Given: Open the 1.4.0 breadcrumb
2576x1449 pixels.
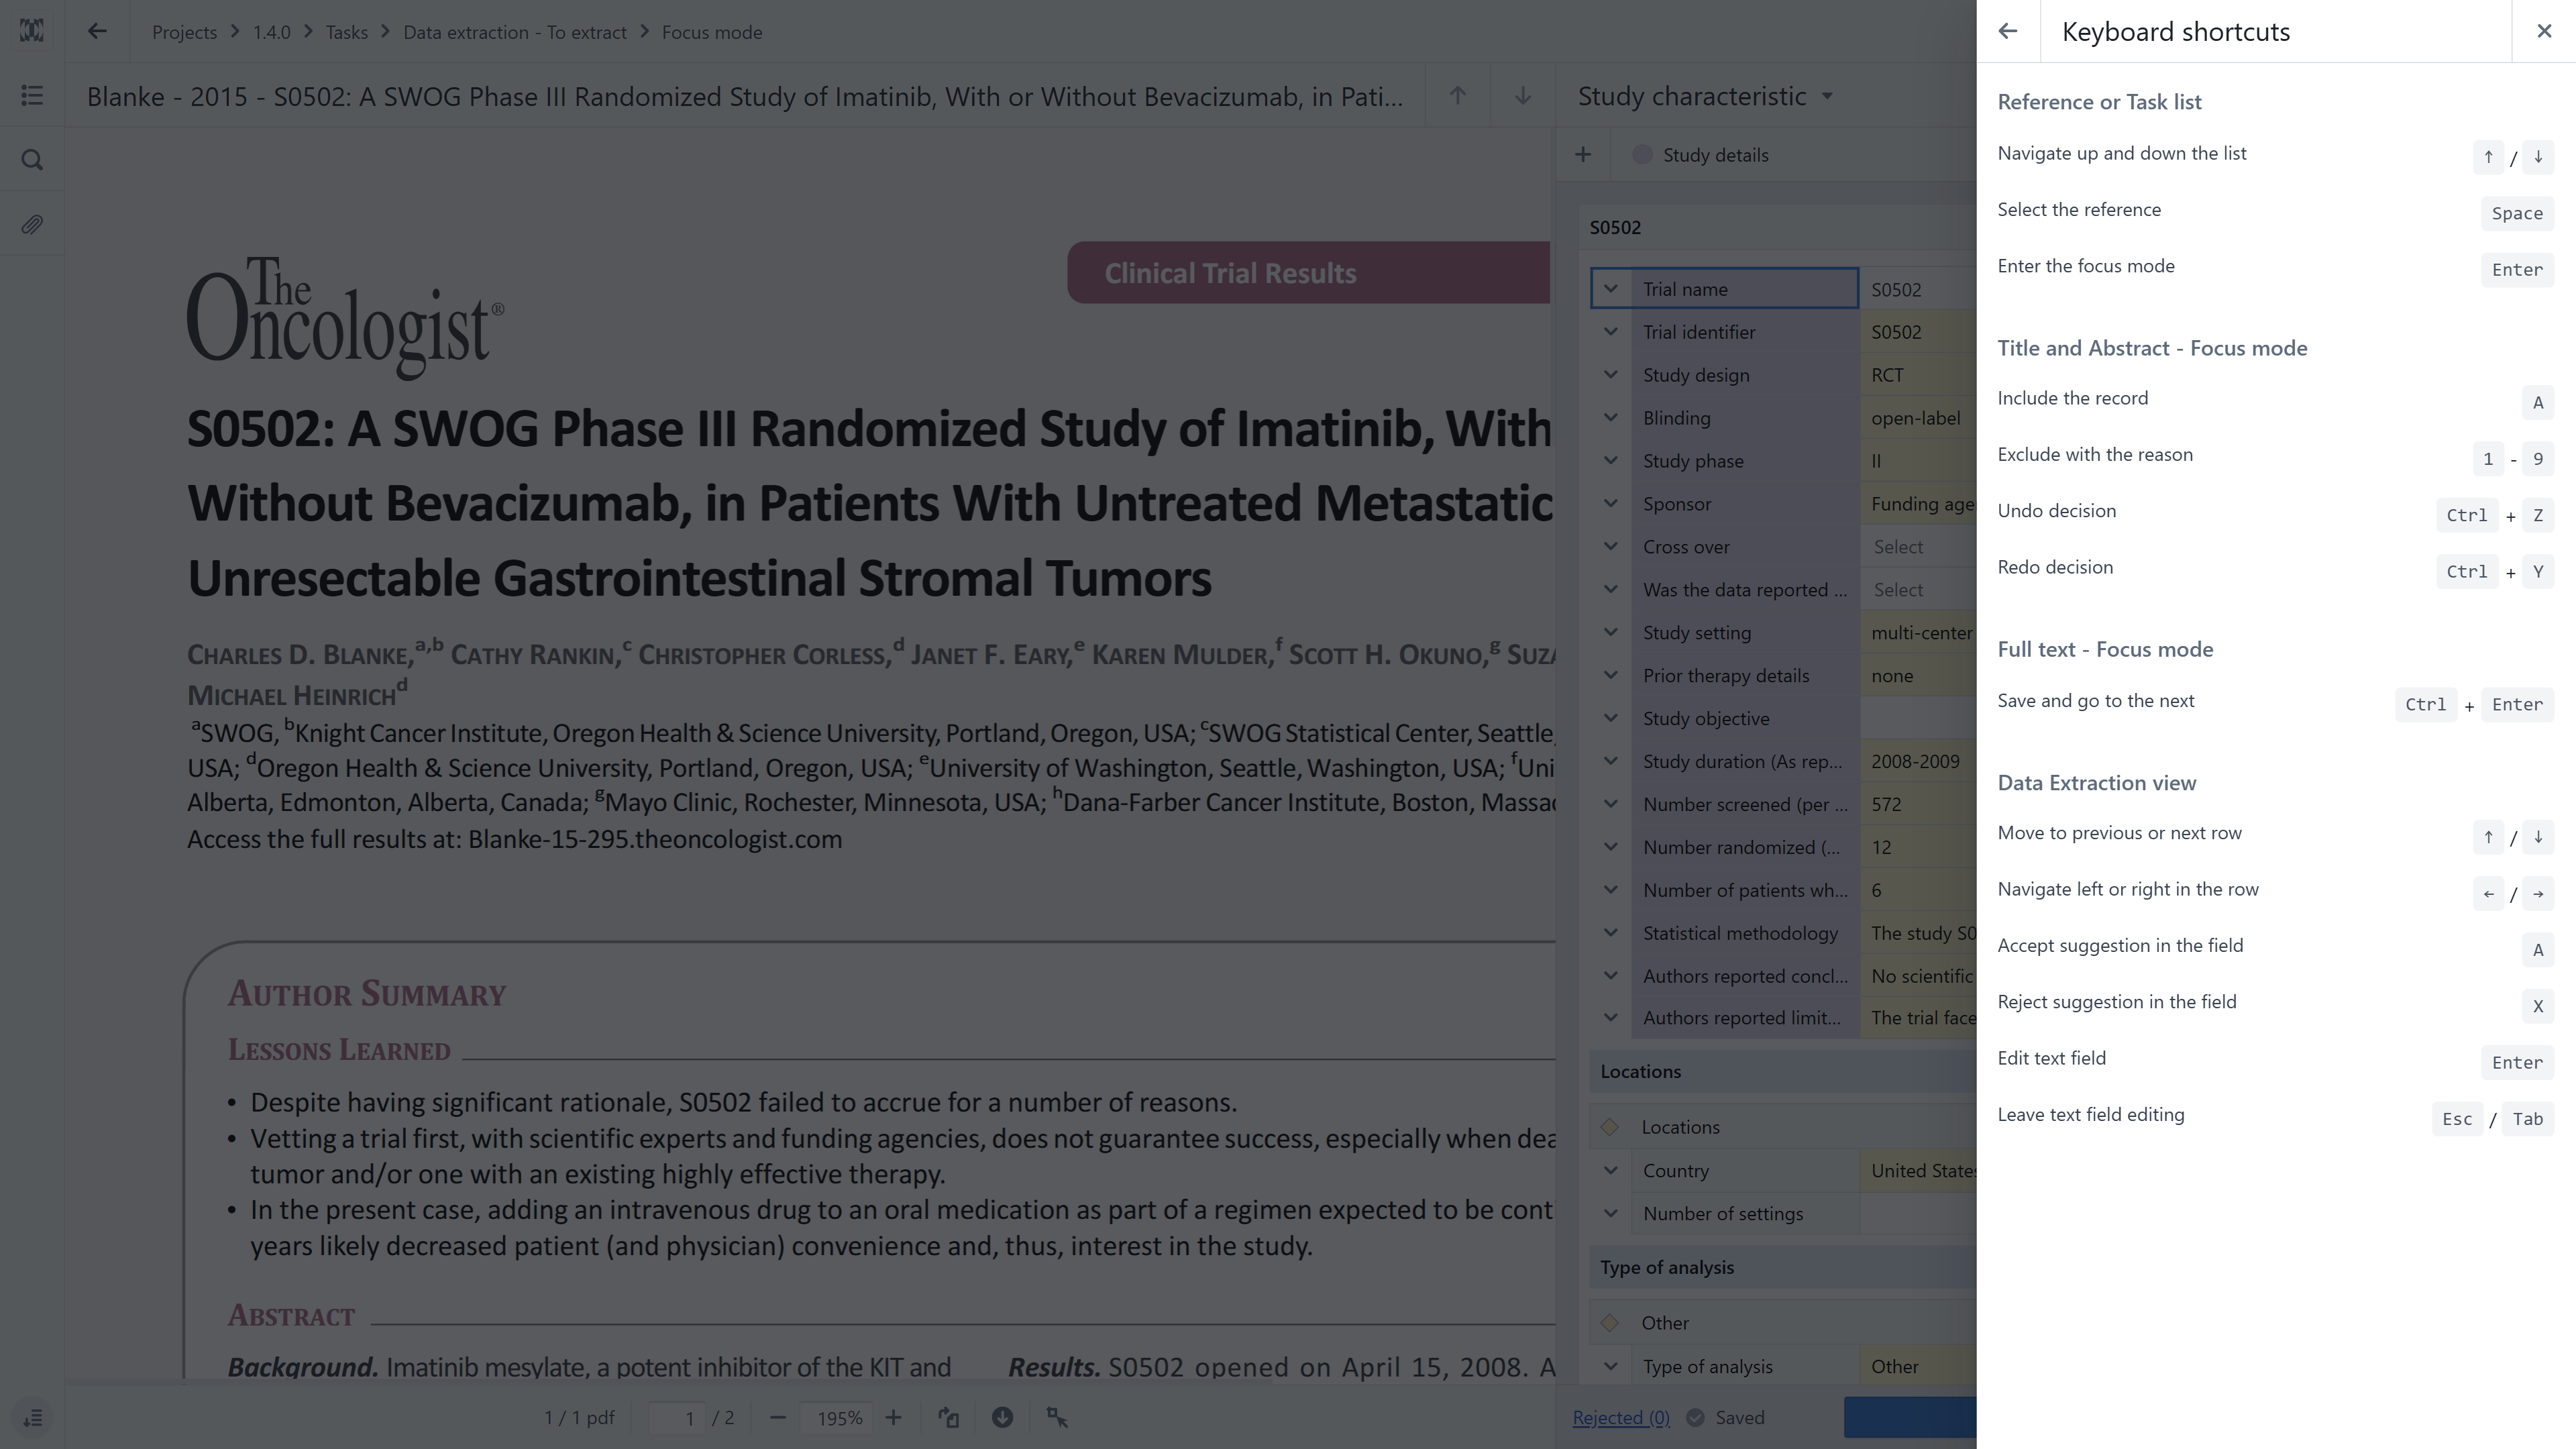Looking at the screenshot, I should 271,32.
